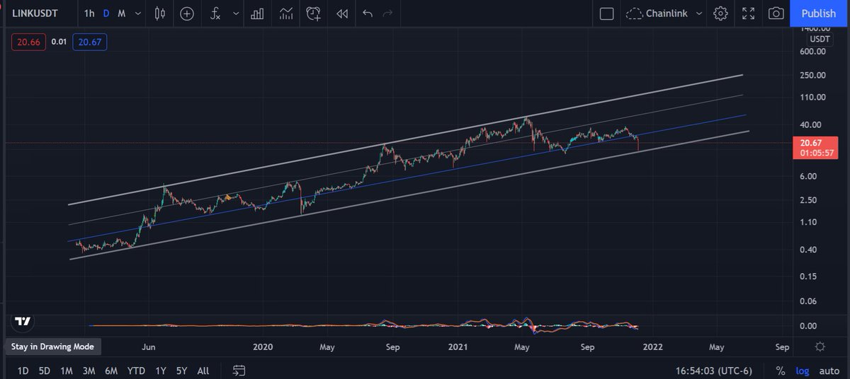The height and width of the screenshot is (379, 850).
Task: Open the candlestick chart style menu
Action: (x=159, y=13)
